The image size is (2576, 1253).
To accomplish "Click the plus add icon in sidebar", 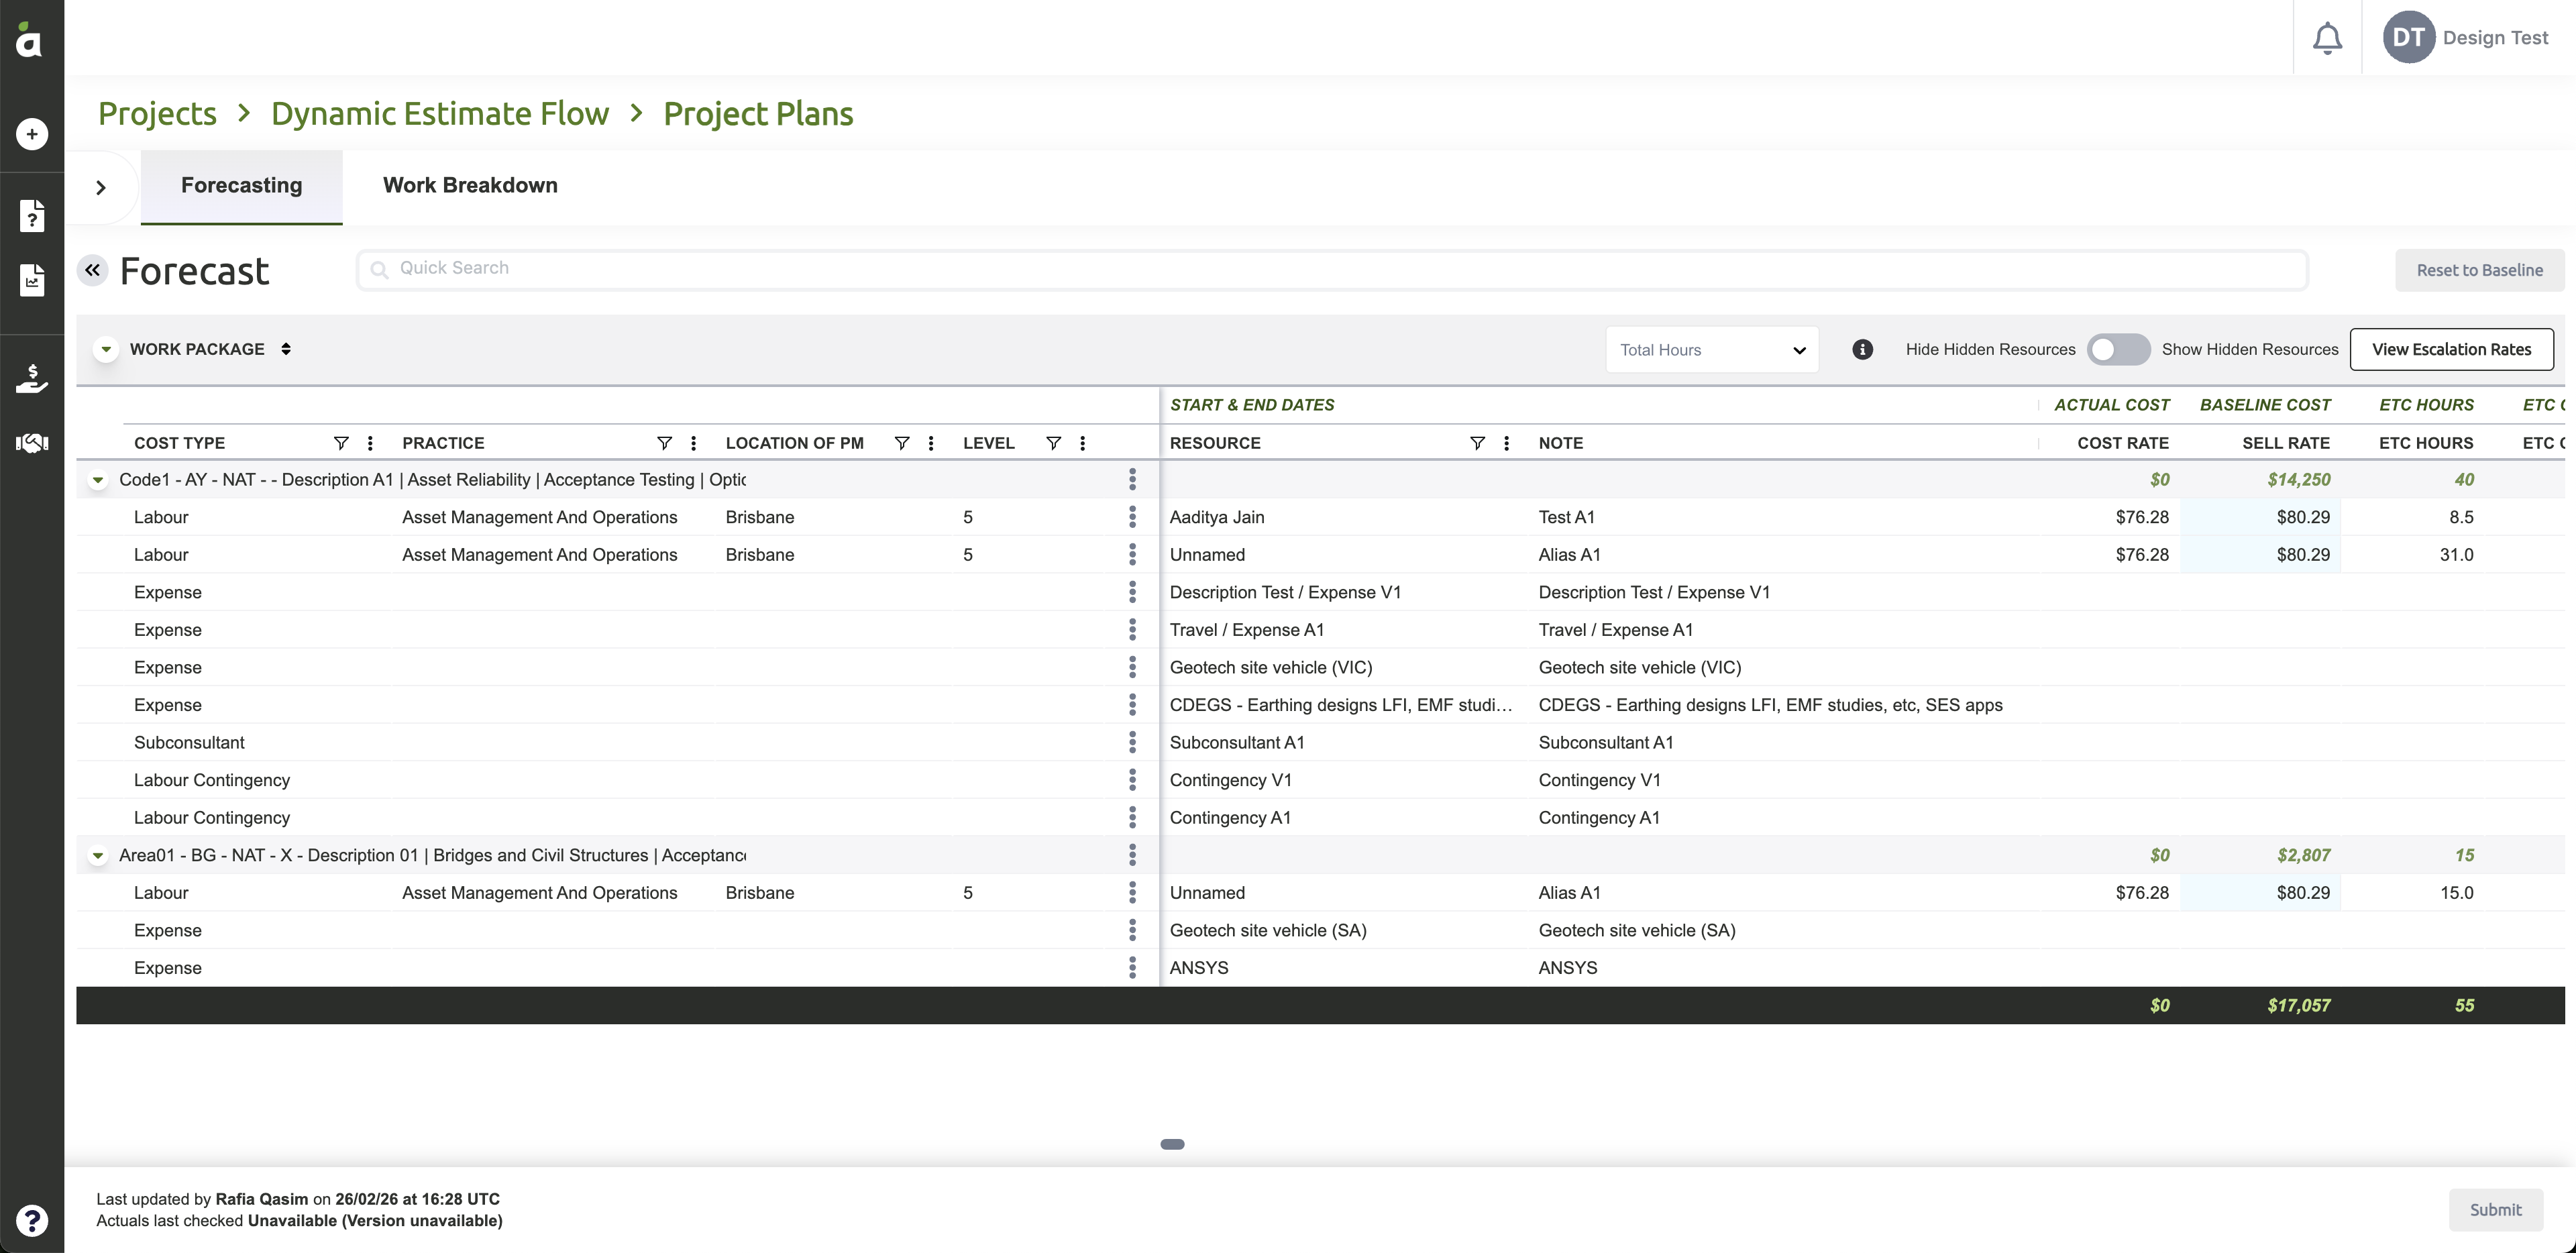I will coord(32,134).
